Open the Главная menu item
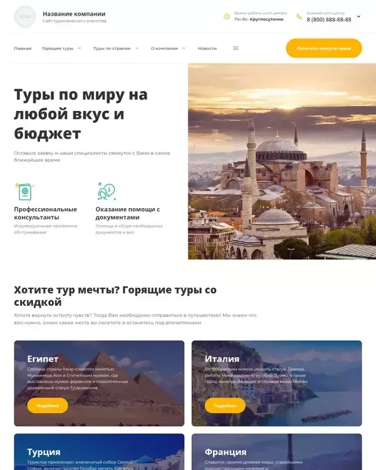The image size is (376, 470). click(x=23, y=48)
